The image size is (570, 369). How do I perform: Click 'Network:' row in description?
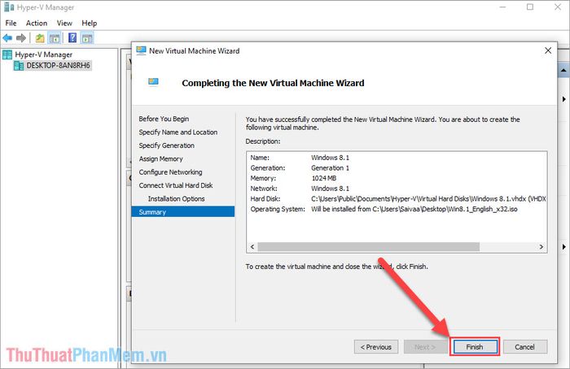(300, 189)
